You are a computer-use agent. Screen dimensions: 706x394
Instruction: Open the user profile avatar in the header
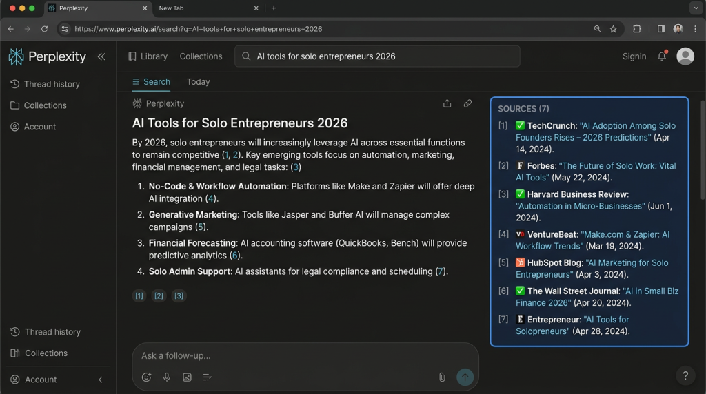pyautogui.click(x=685, y=56)
